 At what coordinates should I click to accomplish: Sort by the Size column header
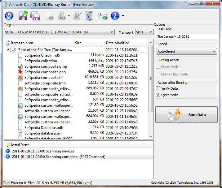click(x=89, y=43)
